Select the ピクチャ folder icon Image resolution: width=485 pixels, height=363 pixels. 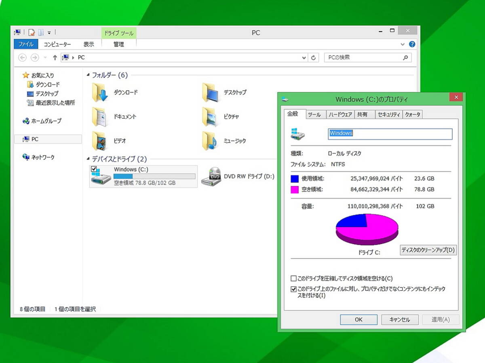tap(210, 117)
